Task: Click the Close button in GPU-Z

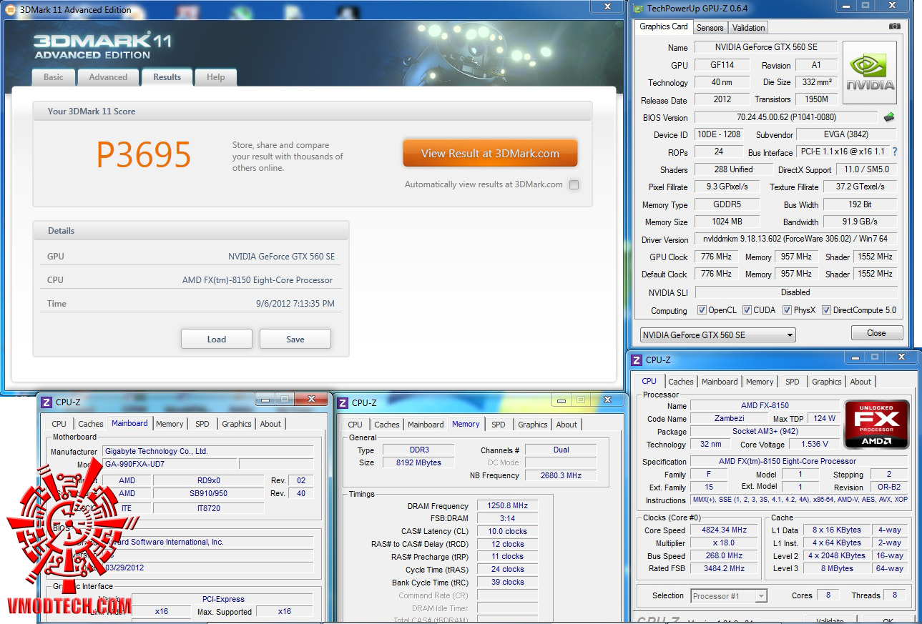Action: 877,333
